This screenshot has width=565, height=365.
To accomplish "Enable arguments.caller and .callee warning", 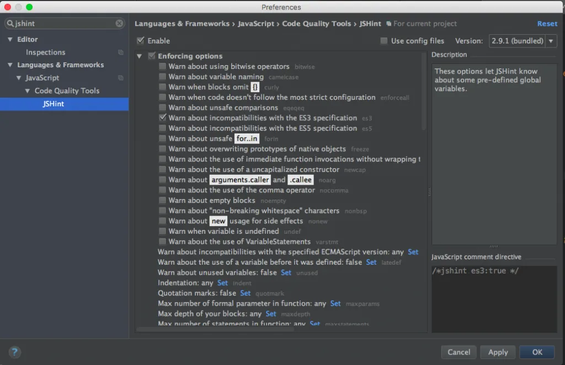I will 163,180.
